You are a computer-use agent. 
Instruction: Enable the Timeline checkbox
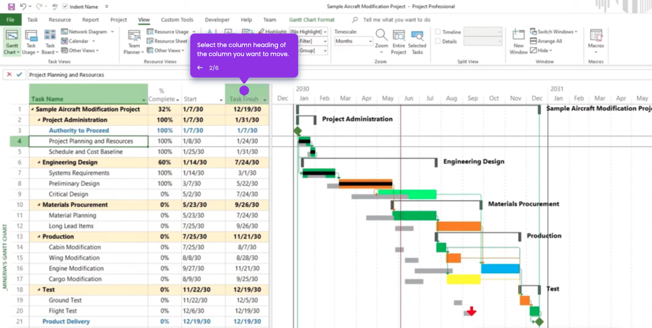[x=438, y=32]
